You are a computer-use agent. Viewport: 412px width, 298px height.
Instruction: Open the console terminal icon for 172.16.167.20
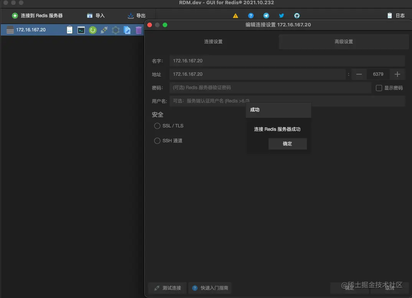(81, 30)
